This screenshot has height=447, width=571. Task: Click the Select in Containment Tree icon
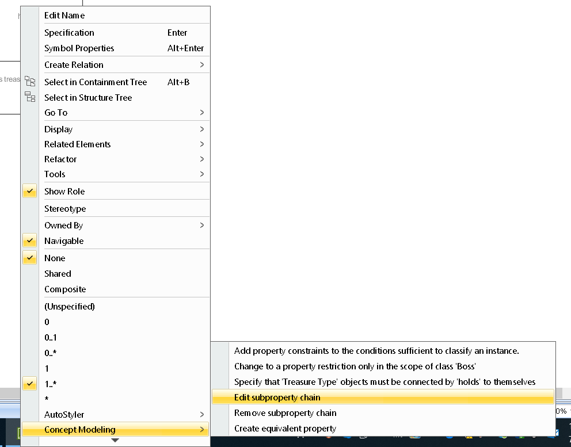click(x=30, y=81)
